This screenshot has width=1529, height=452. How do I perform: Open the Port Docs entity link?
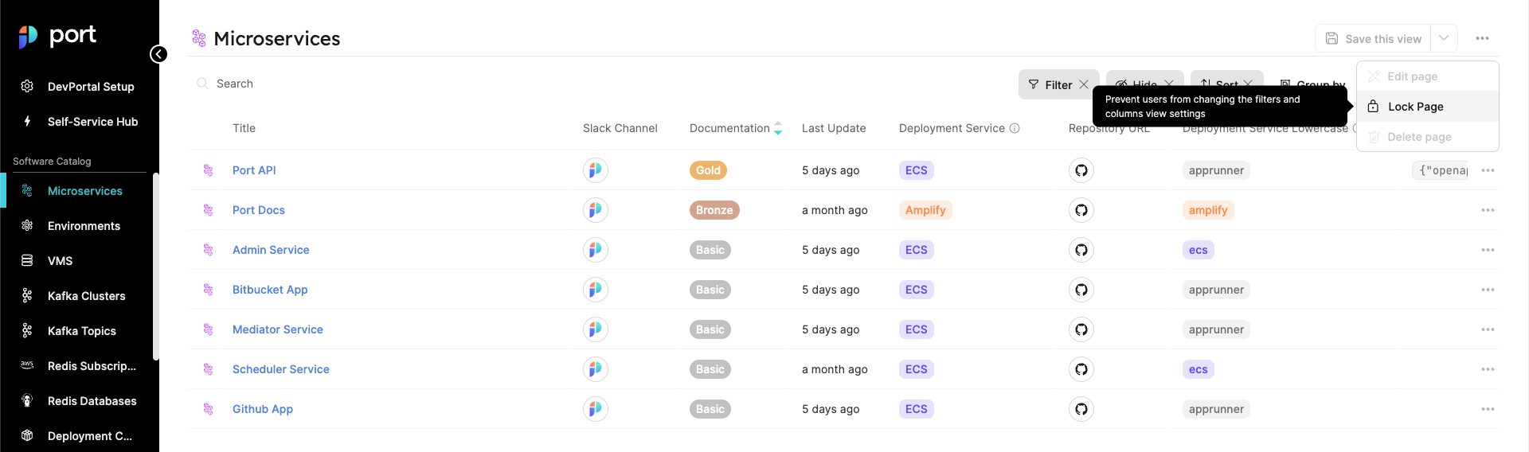[259, 210]
